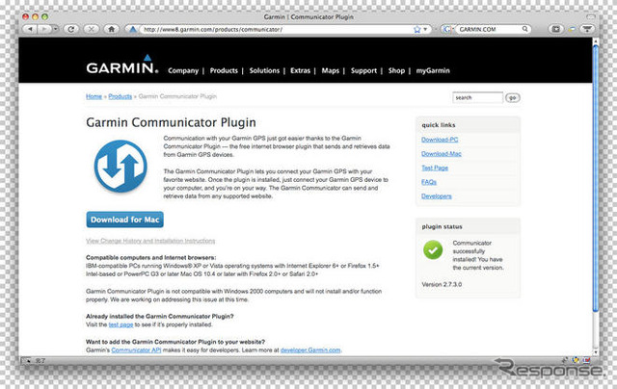Viewport: 617px width, 389px height.
Task: Click the scrollbar up arrow
Action: pyautogui.click(x=596, y=40)
